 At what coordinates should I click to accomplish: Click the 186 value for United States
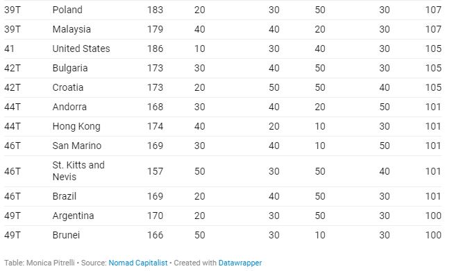point(155,49)
